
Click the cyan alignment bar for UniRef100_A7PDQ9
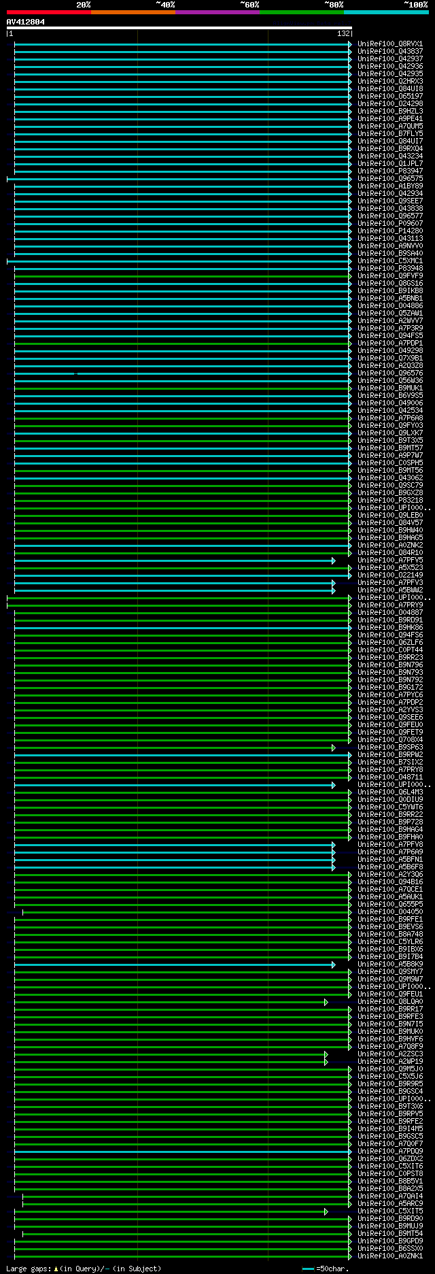pyautogui.click(x=181, y=1152)
